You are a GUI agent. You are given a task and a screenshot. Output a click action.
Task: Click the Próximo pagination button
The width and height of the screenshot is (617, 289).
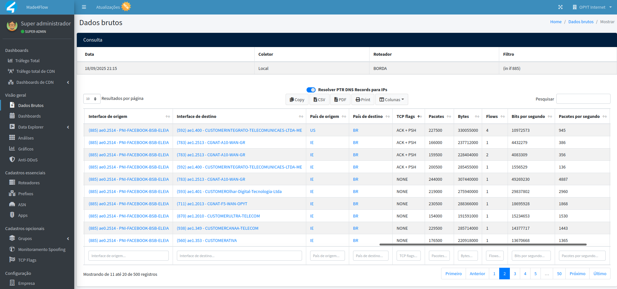(x=577, y=274)
